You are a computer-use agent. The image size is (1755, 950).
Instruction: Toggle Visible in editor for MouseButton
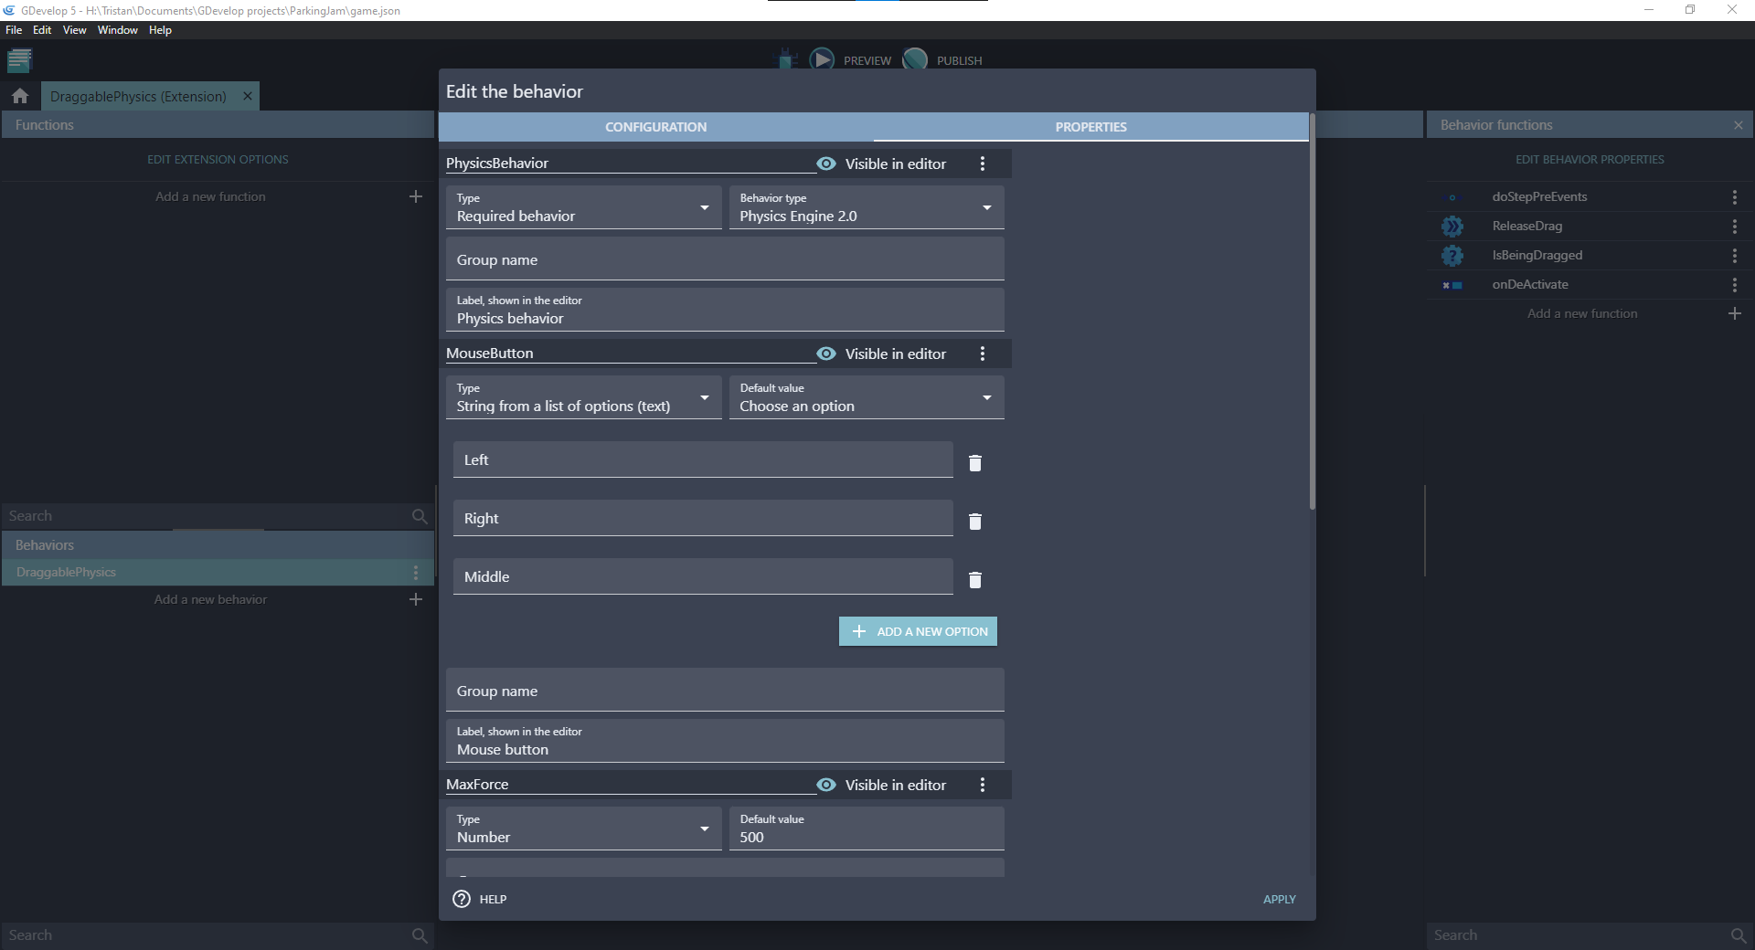pos(825,354)
